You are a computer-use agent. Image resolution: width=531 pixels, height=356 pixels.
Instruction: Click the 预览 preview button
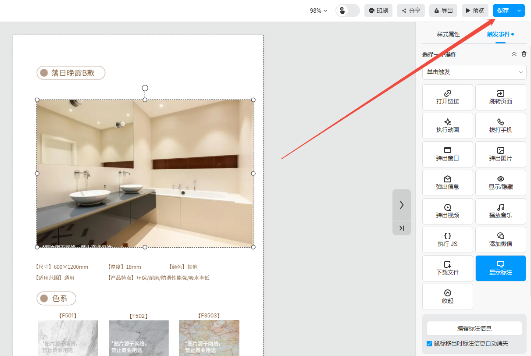(x=474, y=11)
